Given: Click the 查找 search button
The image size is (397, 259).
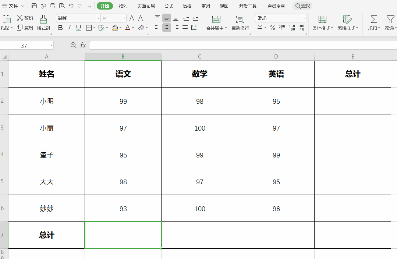Looking at the screenshot, I should [302, 6].
